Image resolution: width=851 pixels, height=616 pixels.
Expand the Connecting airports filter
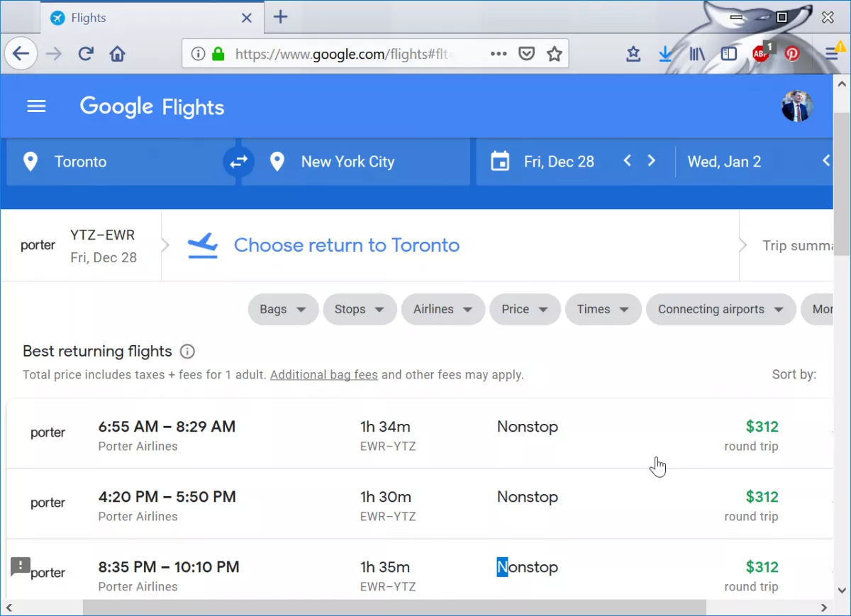click(721, 310)
